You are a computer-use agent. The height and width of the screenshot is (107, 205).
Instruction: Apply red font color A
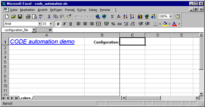175,24
